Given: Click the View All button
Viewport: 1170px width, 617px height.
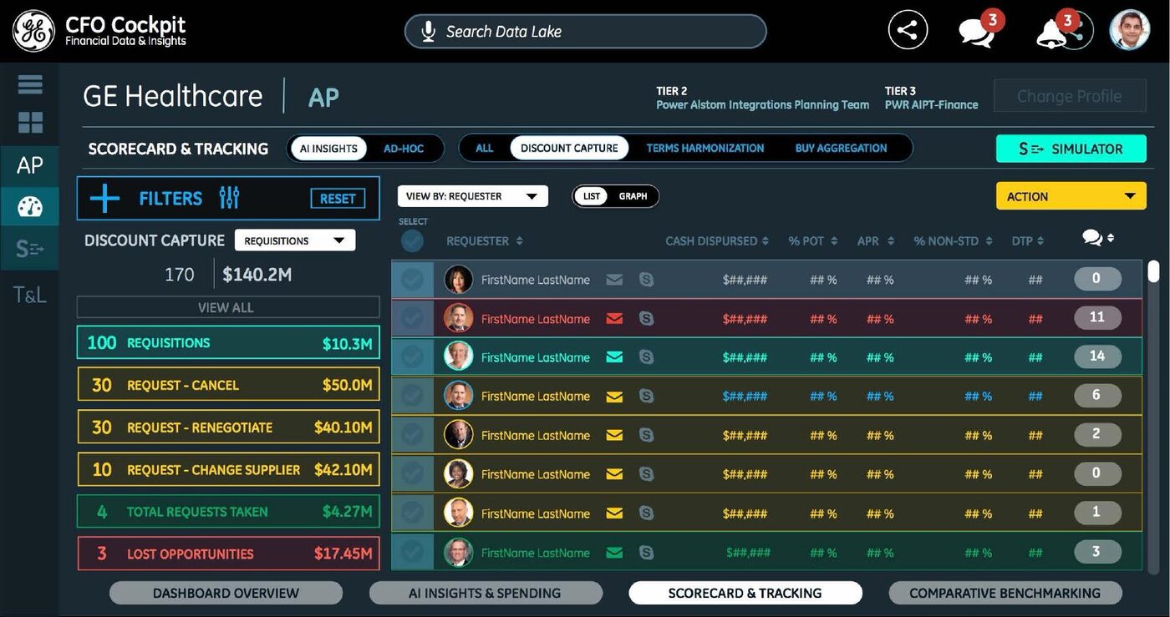Looking at the screenshot, I should [x=227, y=307].
